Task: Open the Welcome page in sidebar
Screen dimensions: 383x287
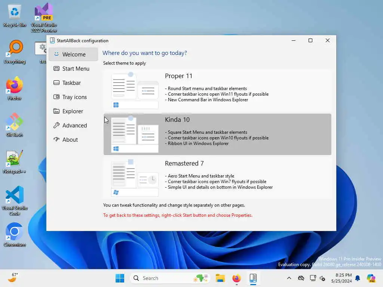Action: 73,54
